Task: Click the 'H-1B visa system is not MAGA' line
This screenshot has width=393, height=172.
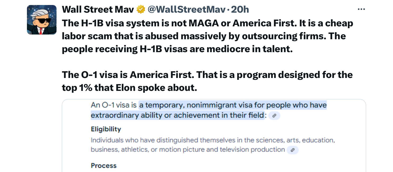Action: point(207,23)
